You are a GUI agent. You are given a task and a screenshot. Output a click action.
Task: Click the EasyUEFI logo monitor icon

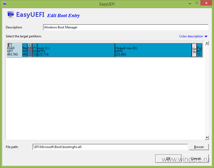[10, 15]
